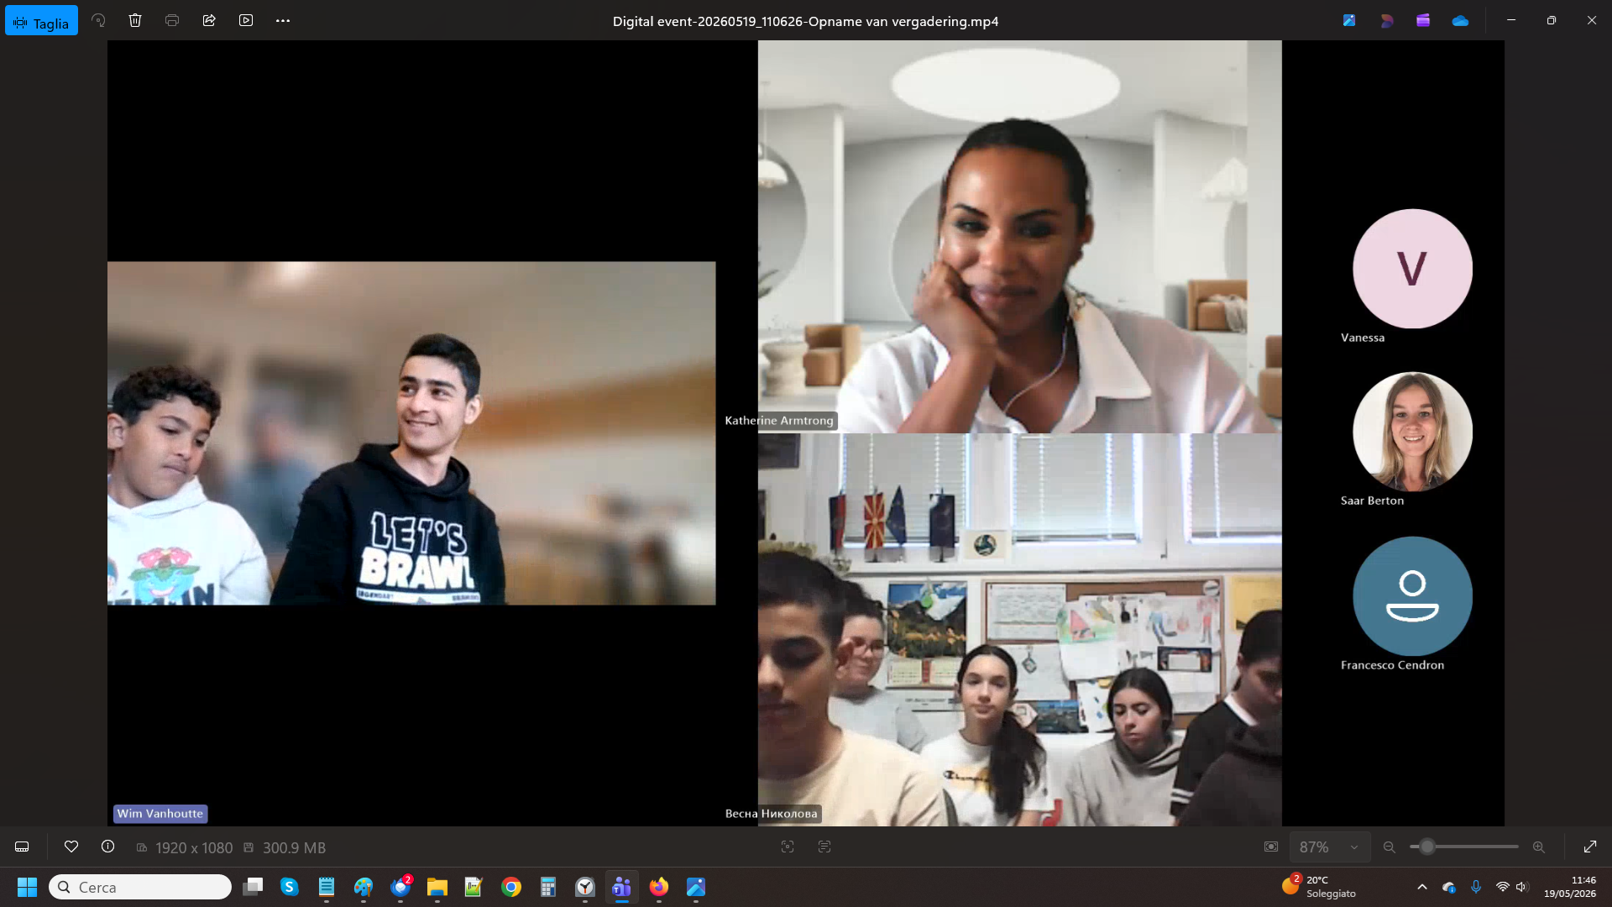Click the Wim Vanhoutte name label
This screenshot has height=907, width=1612.
click(x=160, y=813)
